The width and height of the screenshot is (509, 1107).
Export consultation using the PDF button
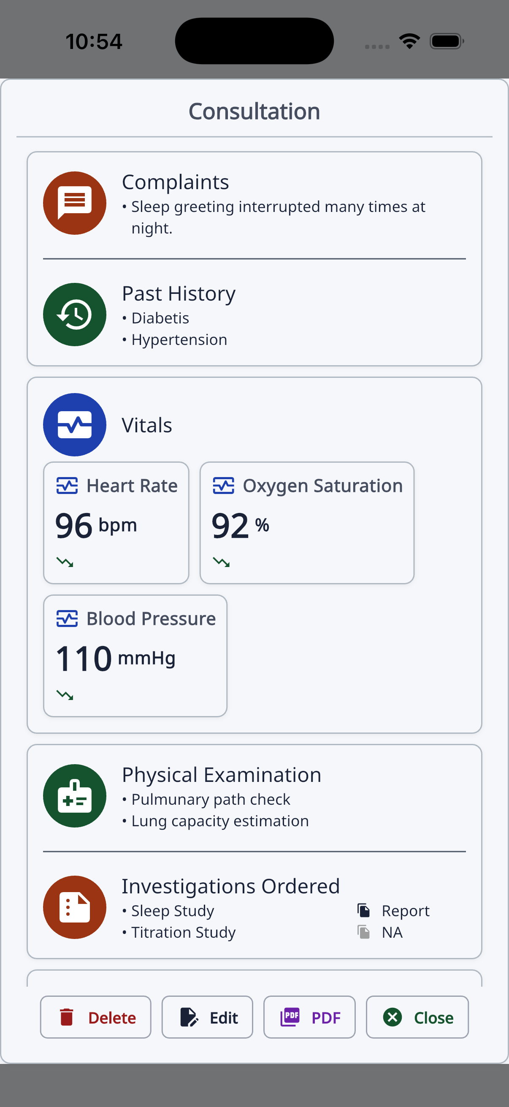[309, 1017]
